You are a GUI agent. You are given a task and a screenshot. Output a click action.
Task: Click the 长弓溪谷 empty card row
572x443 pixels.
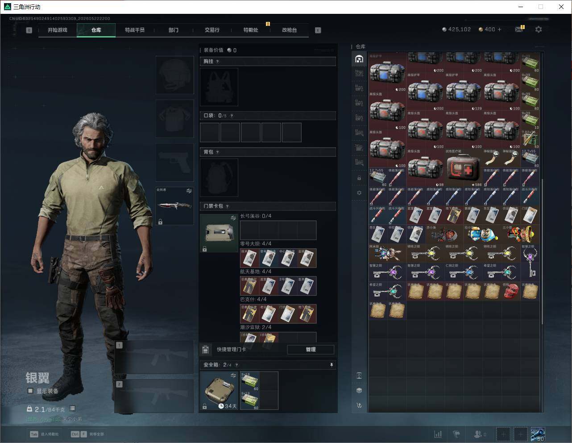click(x=278, y=230)
